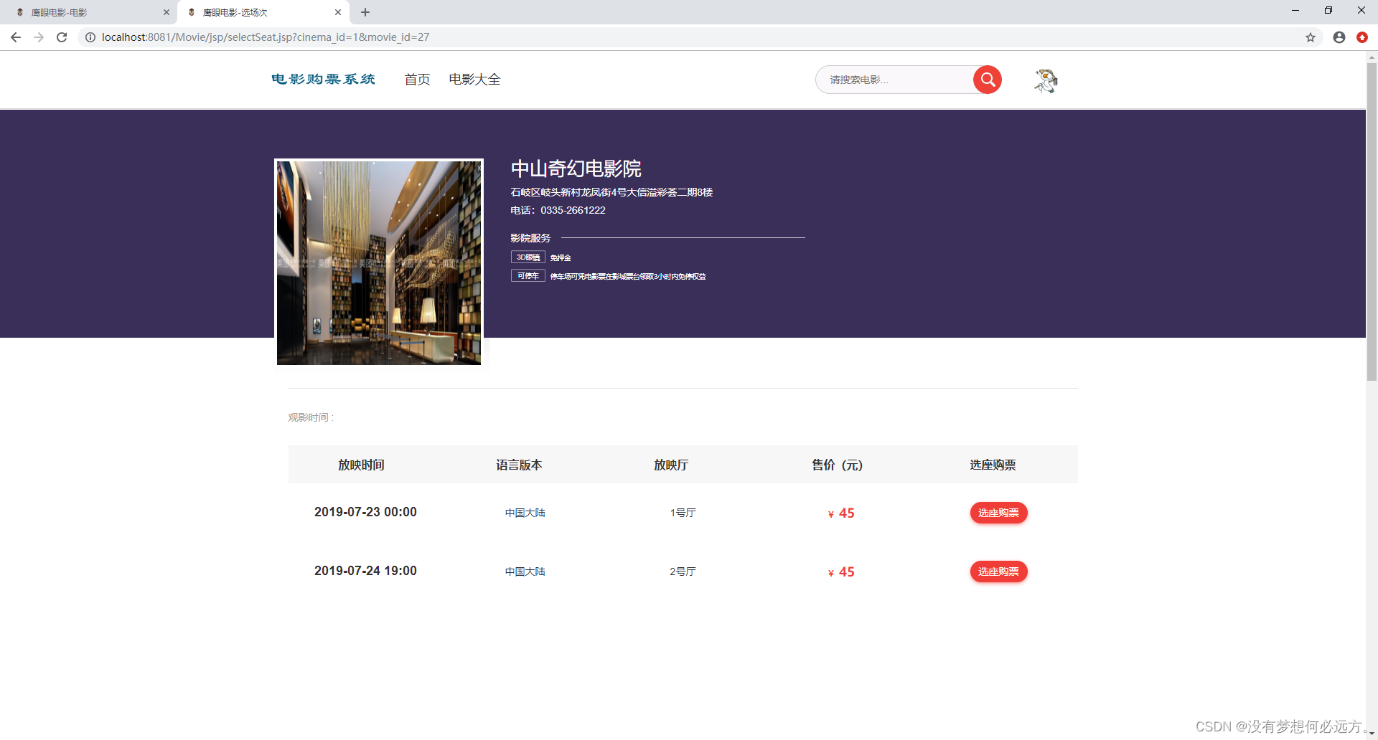Buy ticket for 2019-07-23 00:00 showing

998,513
